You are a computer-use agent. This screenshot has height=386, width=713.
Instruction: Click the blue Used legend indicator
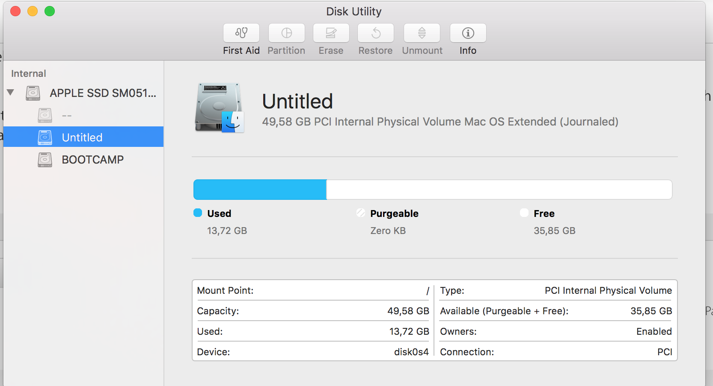(x=197, y=213)
